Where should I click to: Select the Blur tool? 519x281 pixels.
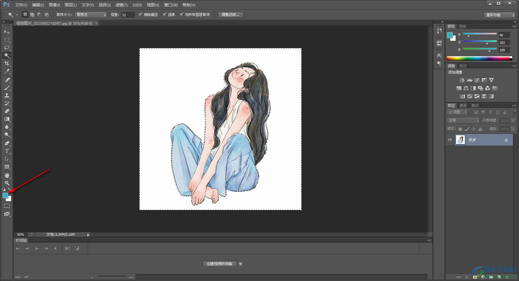pyautogui.click(x=7, y=127)
